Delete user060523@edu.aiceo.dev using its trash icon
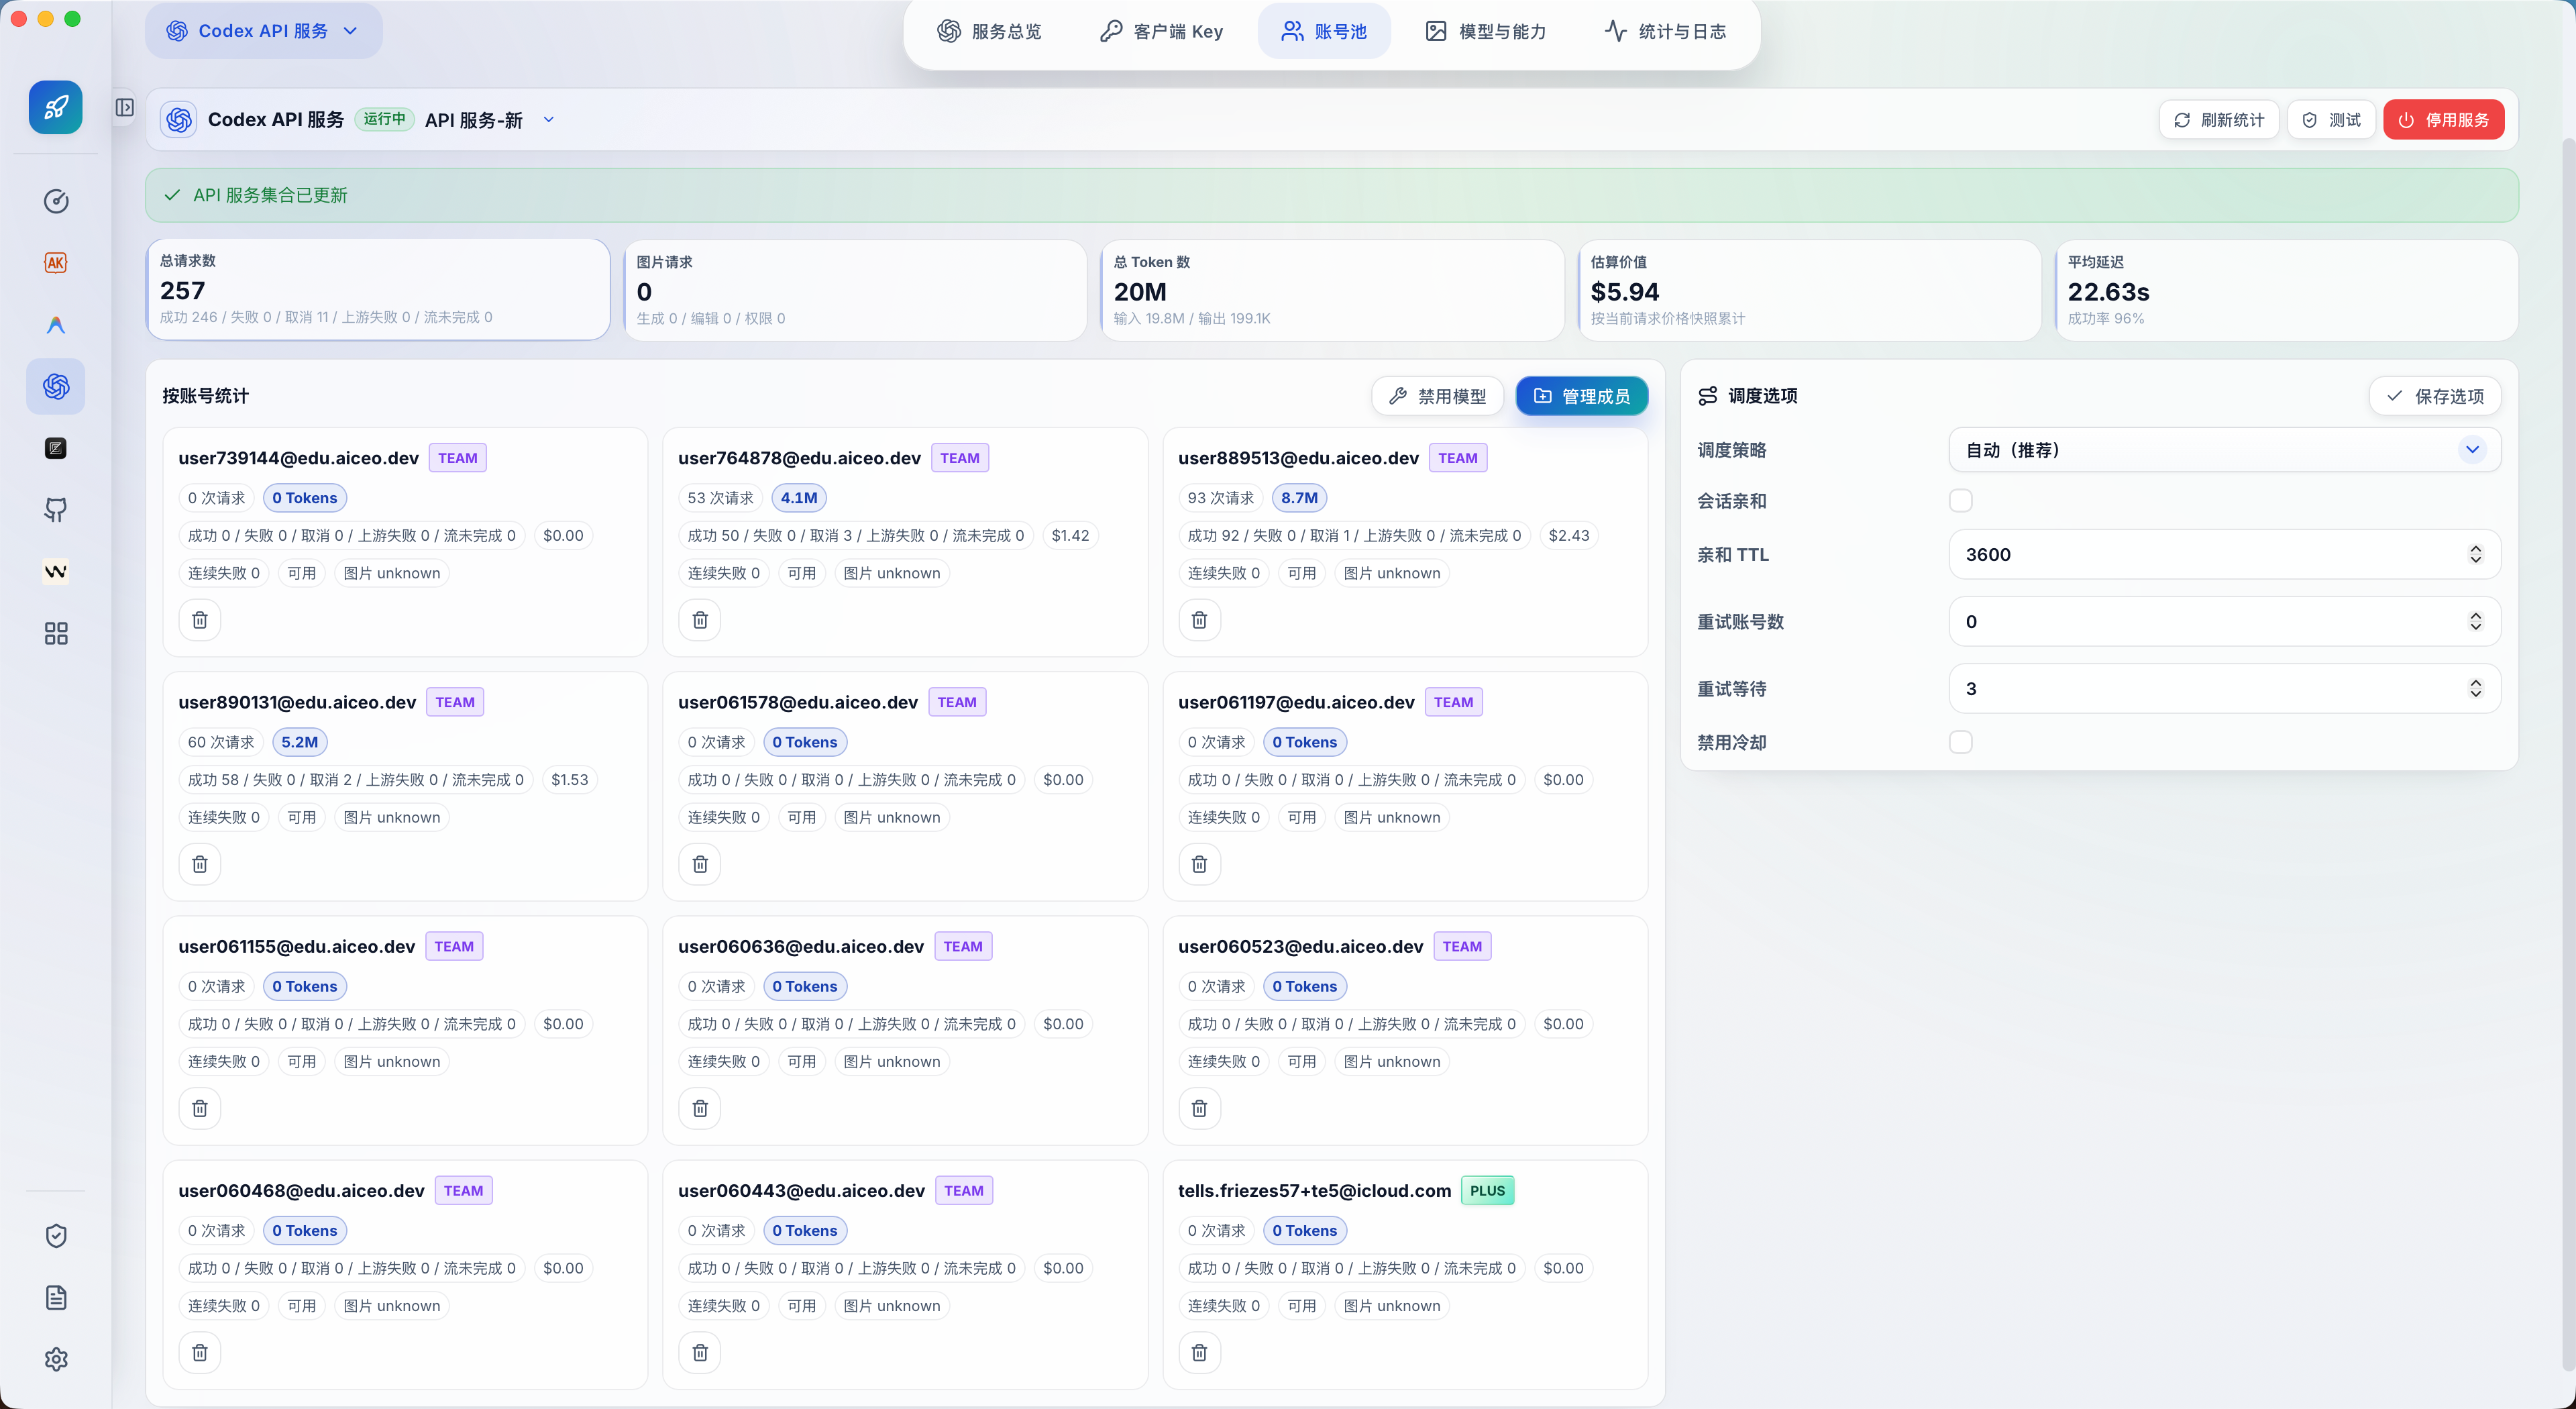This screenshot has width=2576, height=1409. (x=1200, y=1108)
